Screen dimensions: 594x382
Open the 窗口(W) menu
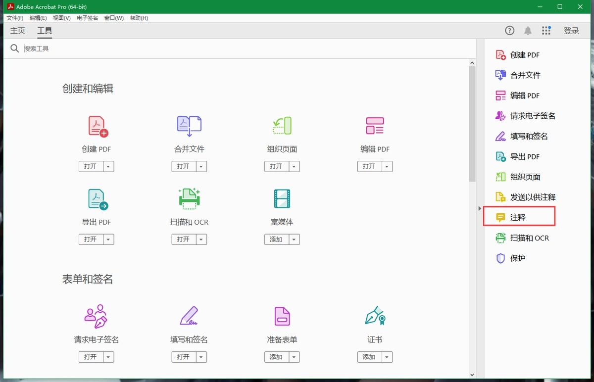tap(114, 18)
